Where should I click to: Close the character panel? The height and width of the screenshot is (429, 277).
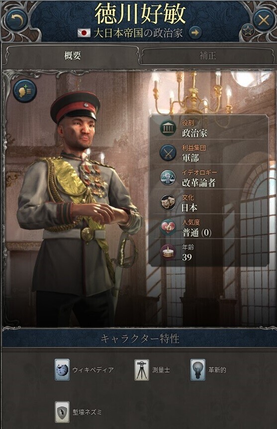coord(264,20)
